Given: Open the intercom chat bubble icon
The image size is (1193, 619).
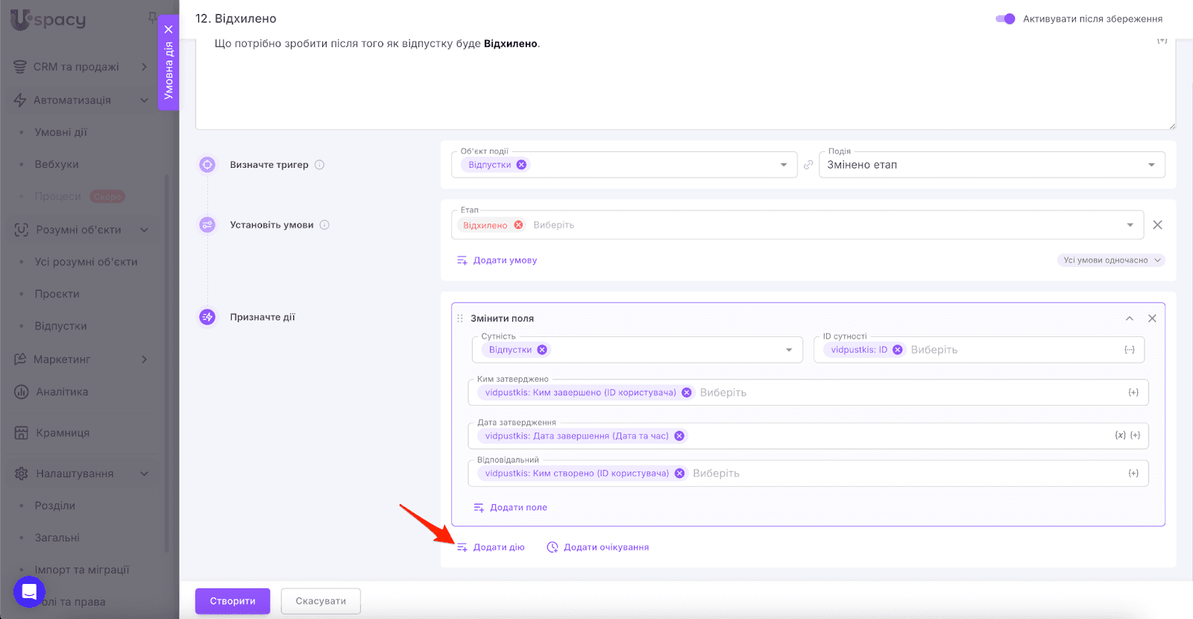Looking at the screenshot, I should pos(29,592).
